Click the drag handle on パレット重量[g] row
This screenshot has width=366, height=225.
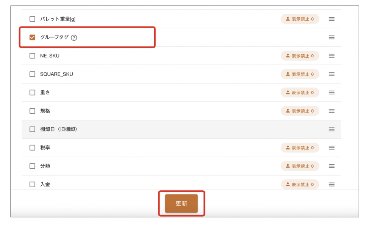pos(332,19)
